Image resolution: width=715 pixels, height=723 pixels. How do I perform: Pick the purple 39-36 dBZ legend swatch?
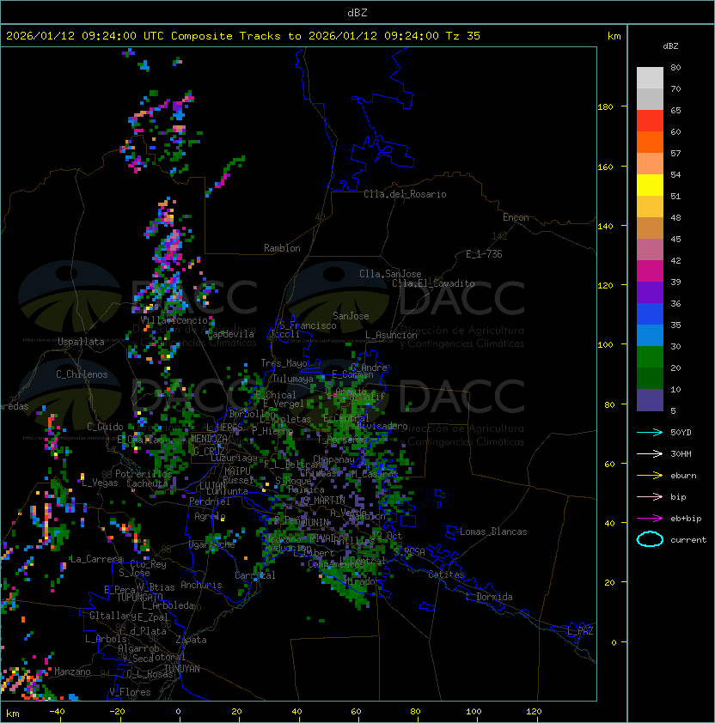pos(650,293)
